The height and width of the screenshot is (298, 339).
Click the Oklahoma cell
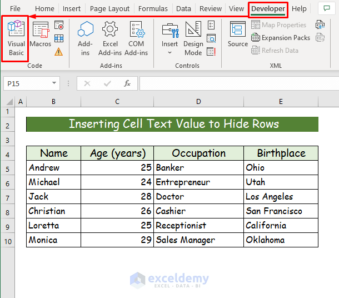point(281,240)
